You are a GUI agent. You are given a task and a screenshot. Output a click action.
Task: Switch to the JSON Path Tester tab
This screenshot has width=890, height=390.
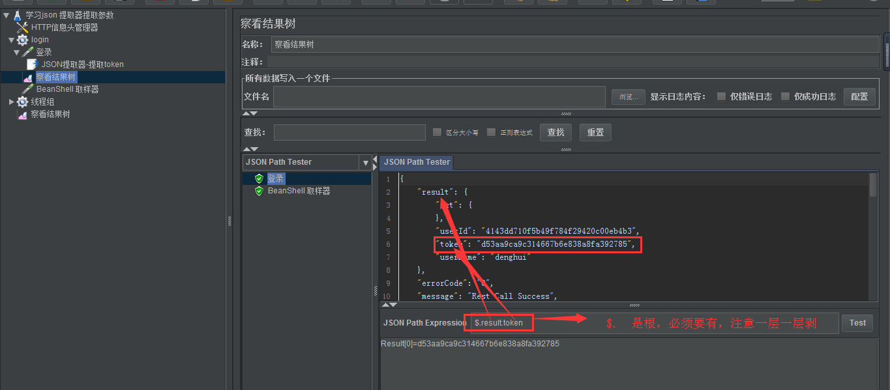(415, 161)
